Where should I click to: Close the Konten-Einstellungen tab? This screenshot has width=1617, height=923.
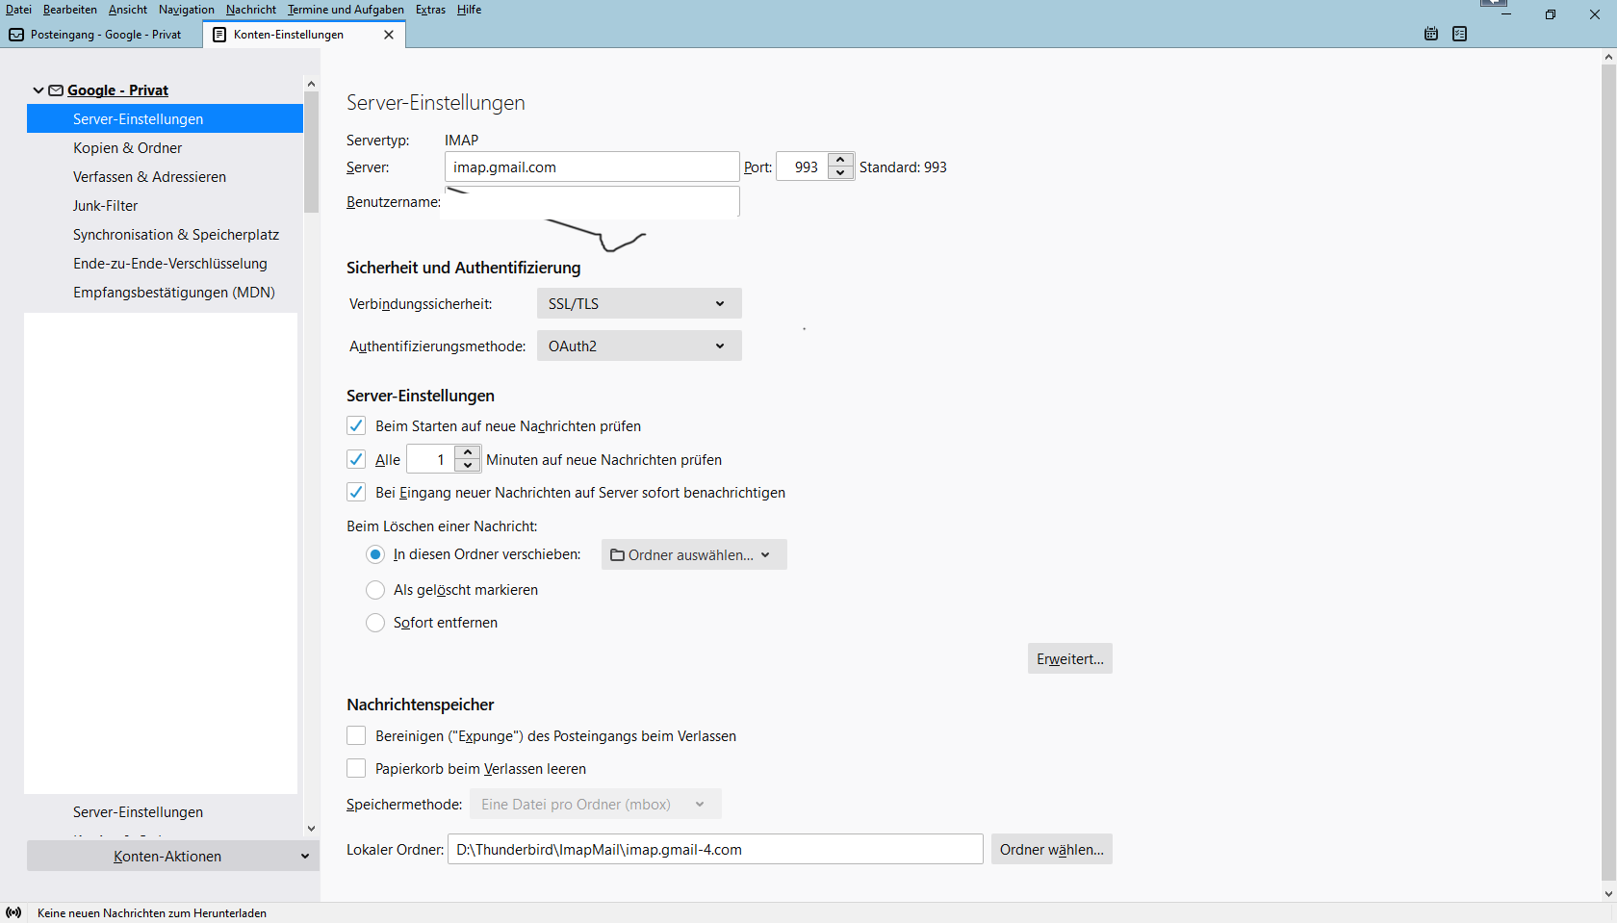point(389,35)
